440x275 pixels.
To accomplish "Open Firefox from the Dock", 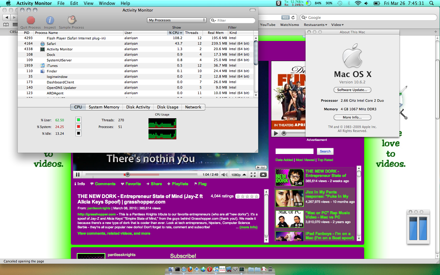I will pyautogui.click(x=190, y=269).
